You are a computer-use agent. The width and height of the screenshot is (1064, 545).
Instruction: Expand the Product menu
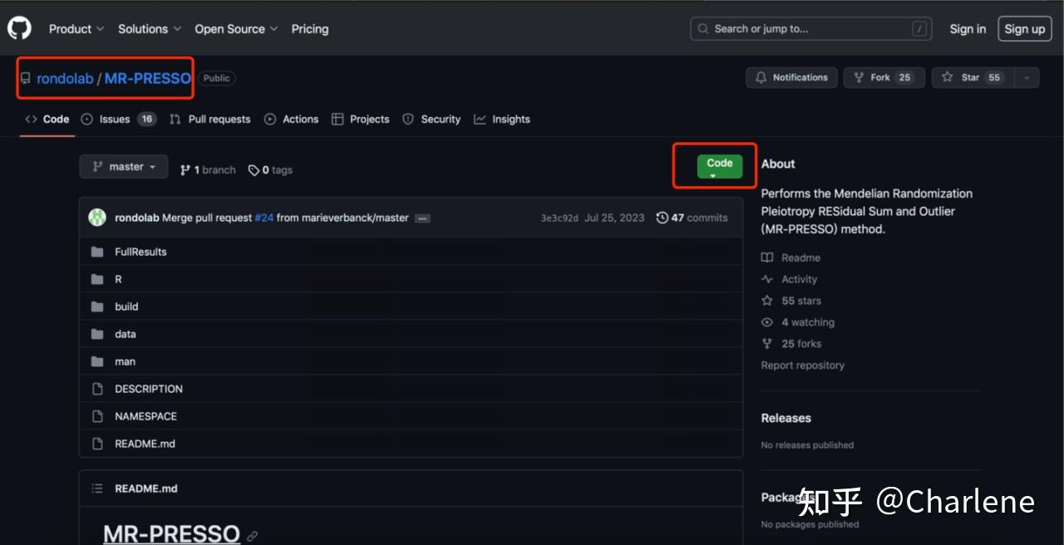(76, 28)
